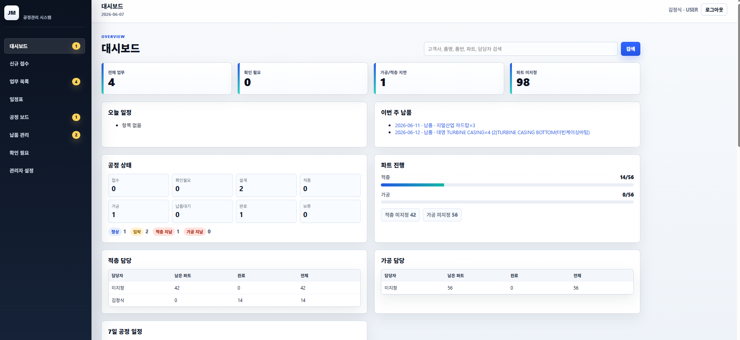Select 확인 필요 sidebar item
This screenshot has width=740, height=340.
[45, 153]
